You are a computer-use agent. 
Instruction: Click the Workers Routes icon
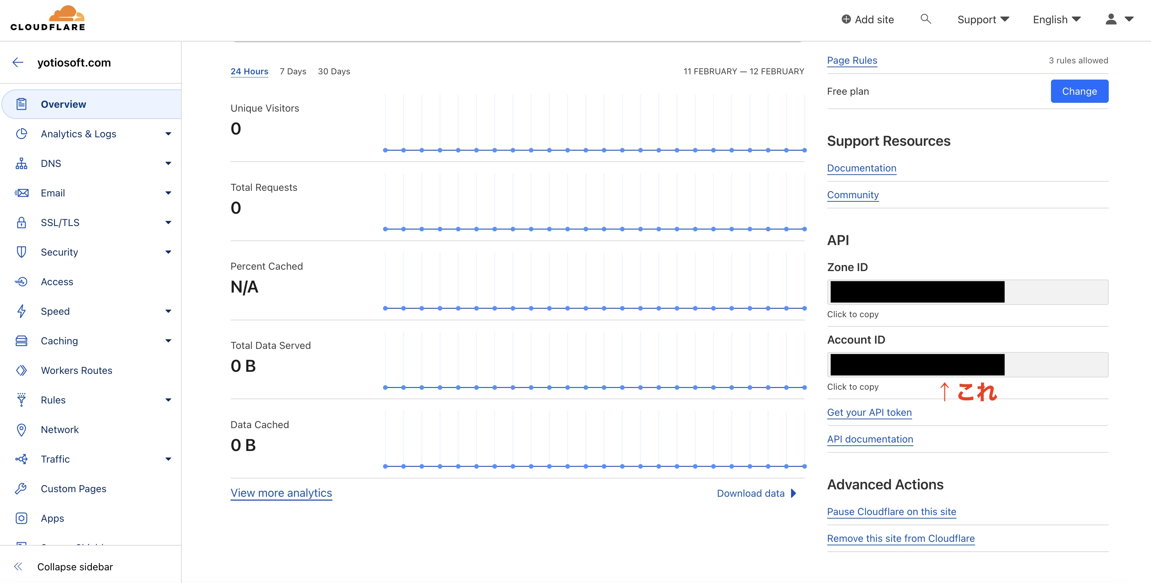[x=21, y=370]
